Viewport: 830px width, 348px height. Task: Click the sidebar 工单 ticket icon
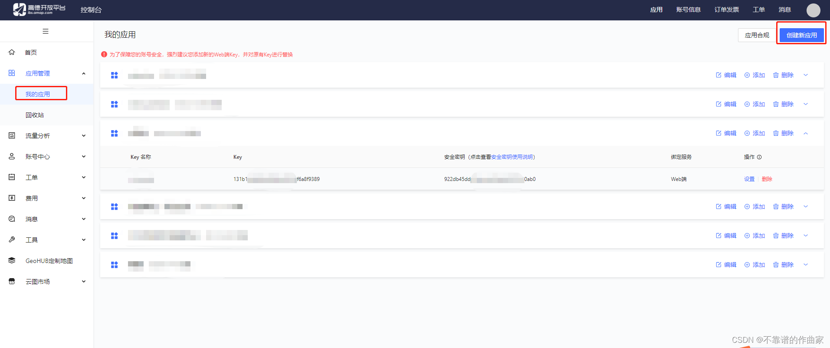click(12, 177)
